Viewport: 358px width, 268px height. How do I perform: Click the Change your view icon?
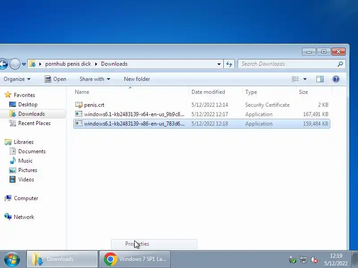(x=295, y=79)
